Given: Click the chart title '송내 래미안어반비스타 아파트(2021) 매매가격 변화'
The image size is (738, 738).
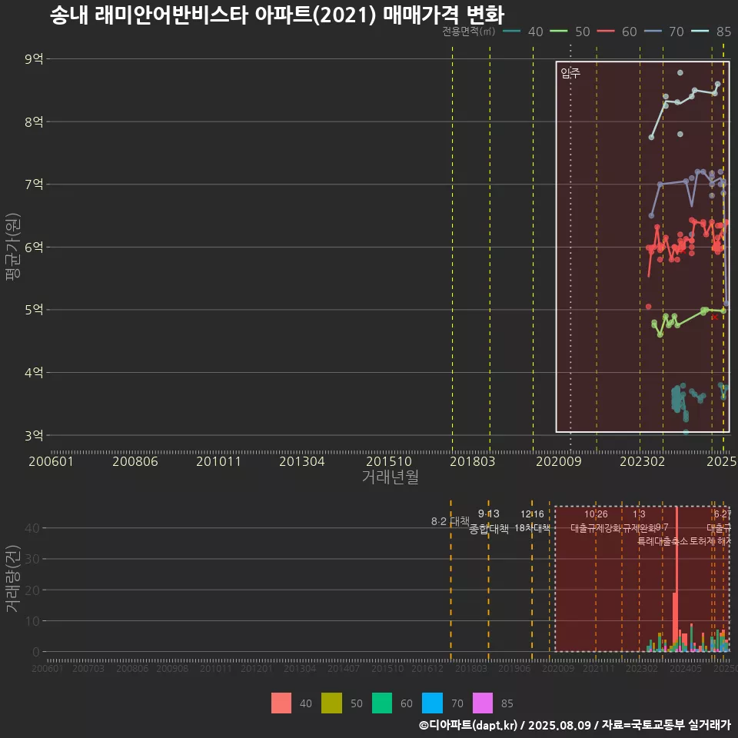Looking at the screenshot, I should [x=278, y=15].
